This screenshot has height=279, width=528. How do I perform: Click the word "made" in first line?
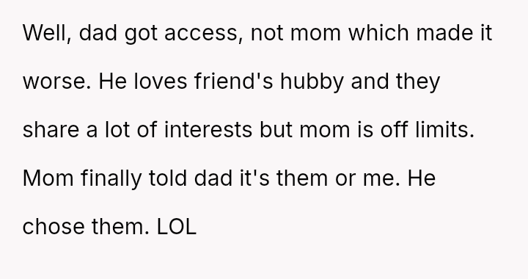point(444,33)
